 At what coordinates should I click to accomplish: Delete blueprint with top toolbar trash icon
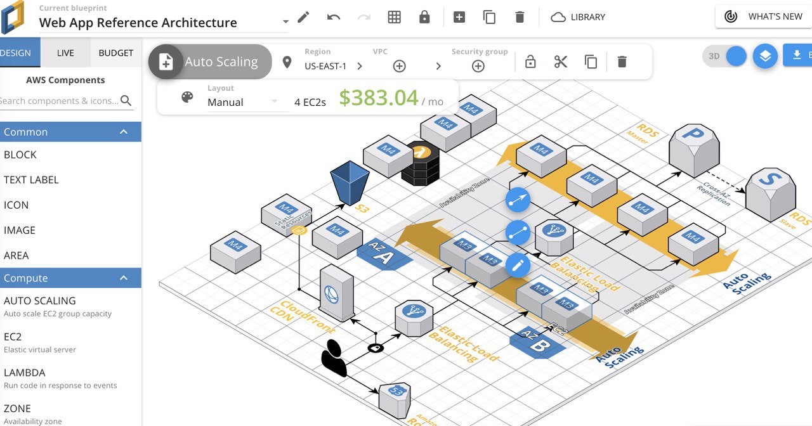click(x=520, y=17)
